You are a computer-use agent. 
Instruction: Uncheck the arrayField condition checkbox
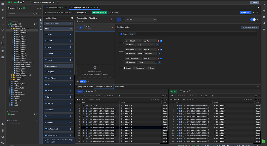click(x=161, y=41)
